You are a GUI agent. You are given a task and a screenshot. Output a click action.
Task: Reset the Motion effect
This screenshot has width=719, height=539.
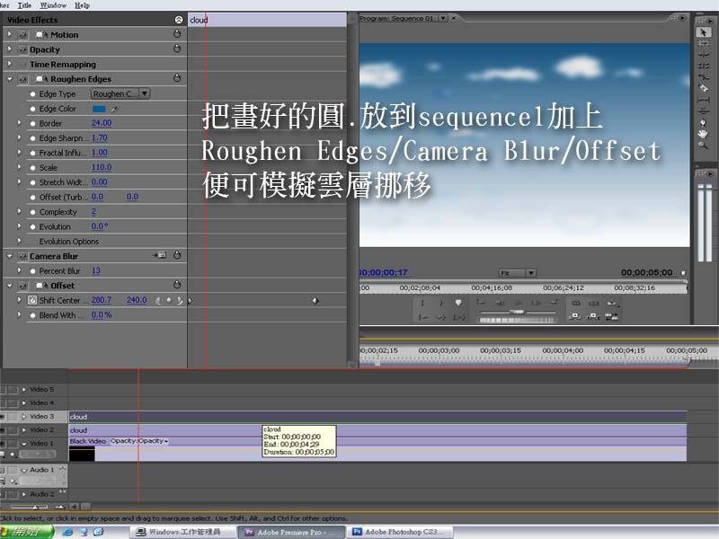pyautogui.click(x=177, y=34)
